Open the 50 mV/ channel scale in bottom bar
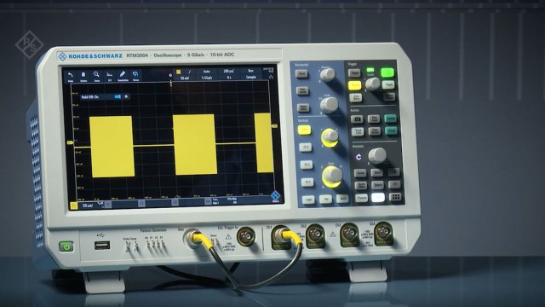545x307 pixels. pos(87,206)
